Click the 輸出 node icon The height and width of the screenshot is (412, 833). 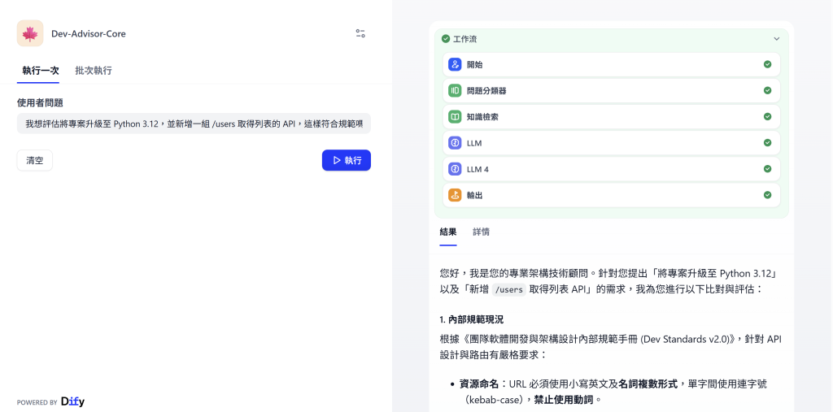(x=455, y=195)
